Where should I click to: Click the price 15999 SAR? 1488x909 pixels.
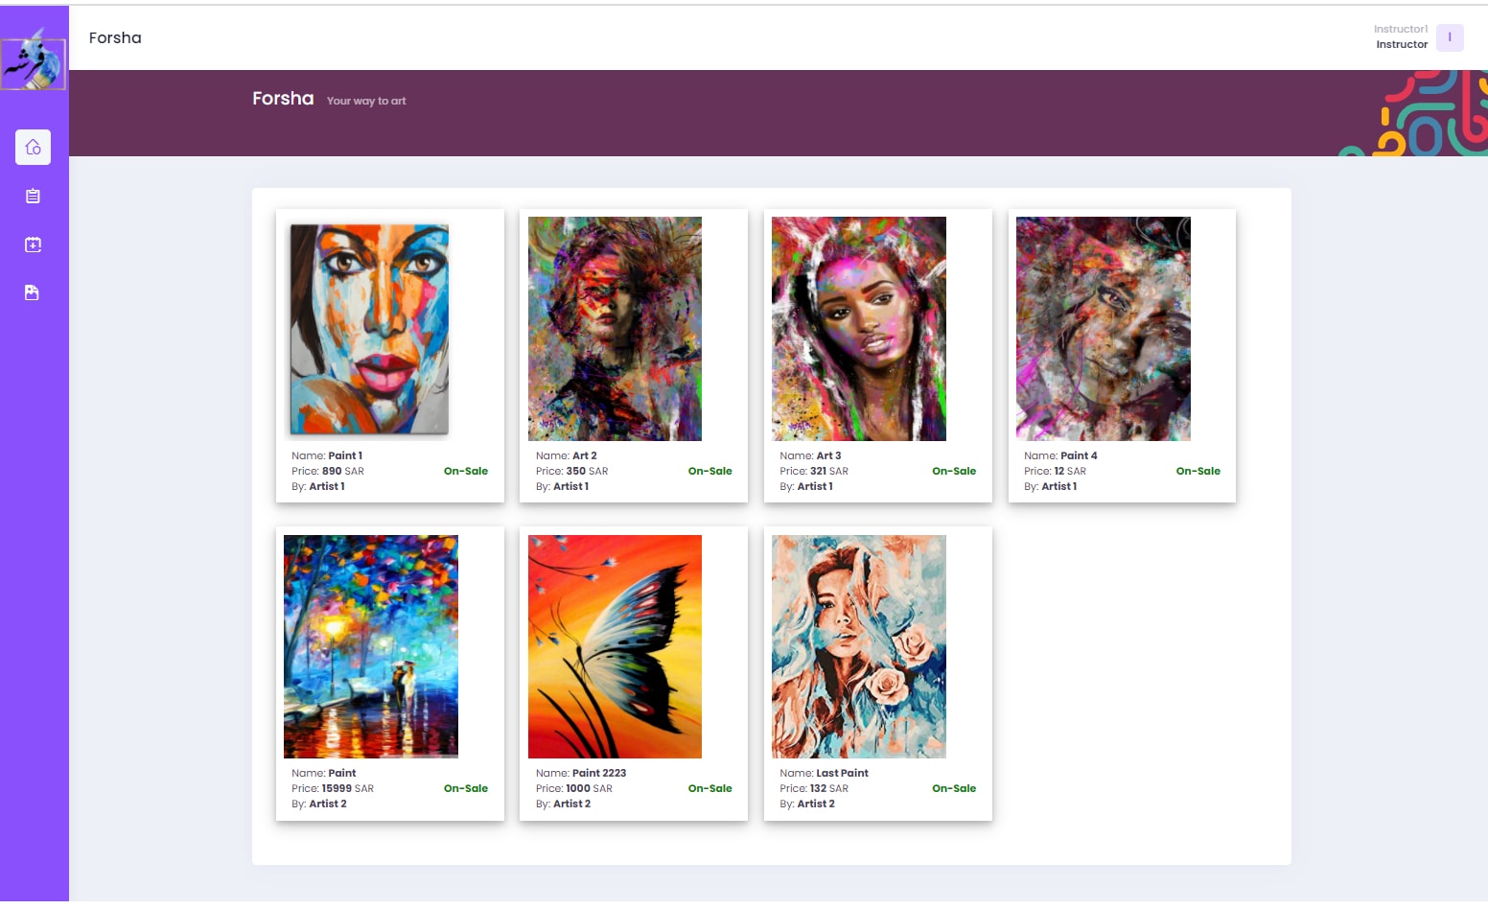coord(333,788)
